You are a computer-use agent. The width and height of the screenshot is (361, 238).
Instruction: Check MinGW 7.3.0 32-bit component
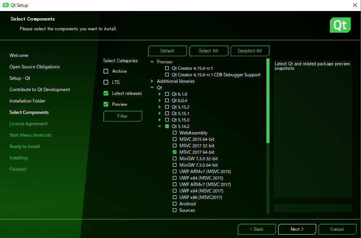[175, 158]
